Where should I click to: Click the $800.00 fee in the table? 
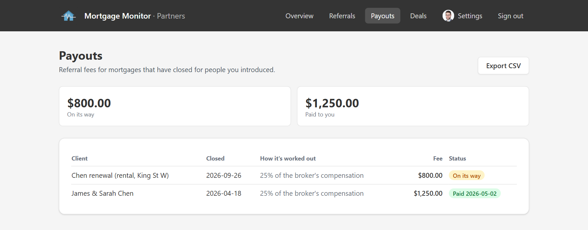[x=430, y=175]
